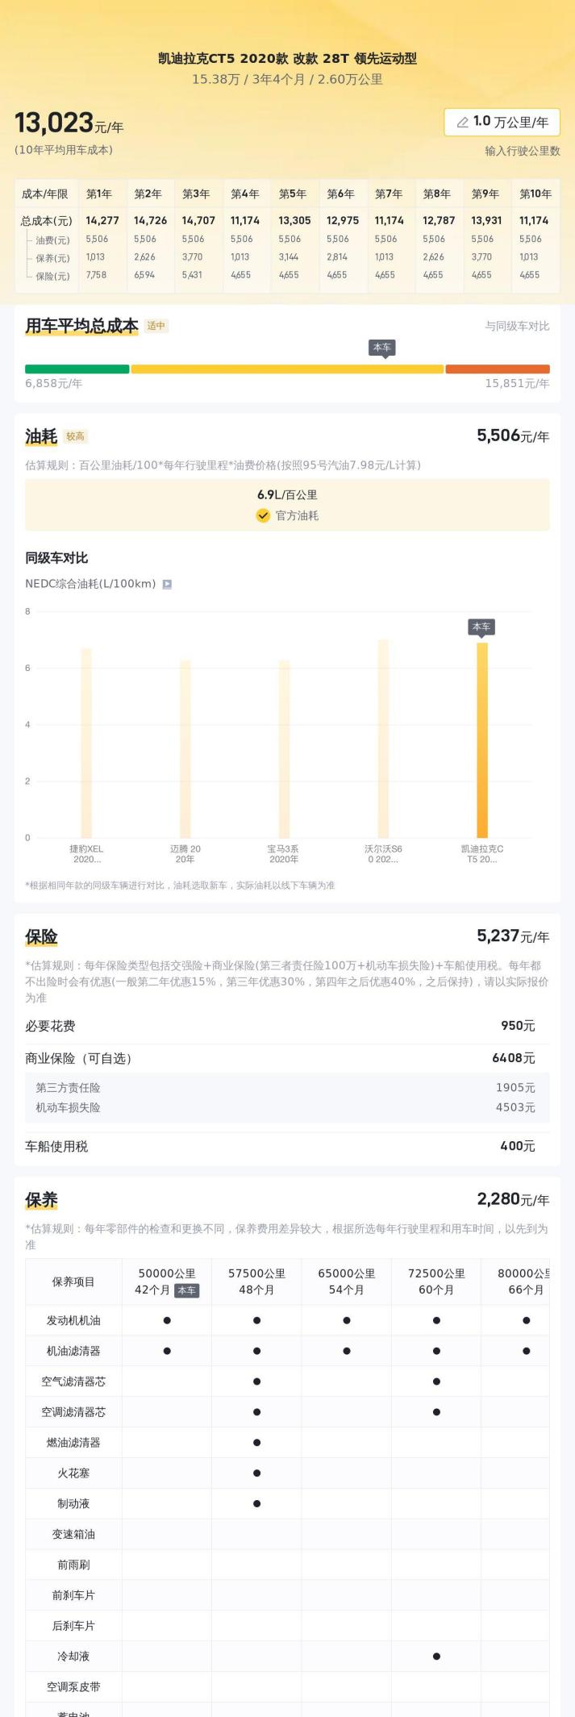Click the 较高 tag next to 油耗
This screenshot has height=1717, width=575.
pyautogui.click(x=75, y=436)
